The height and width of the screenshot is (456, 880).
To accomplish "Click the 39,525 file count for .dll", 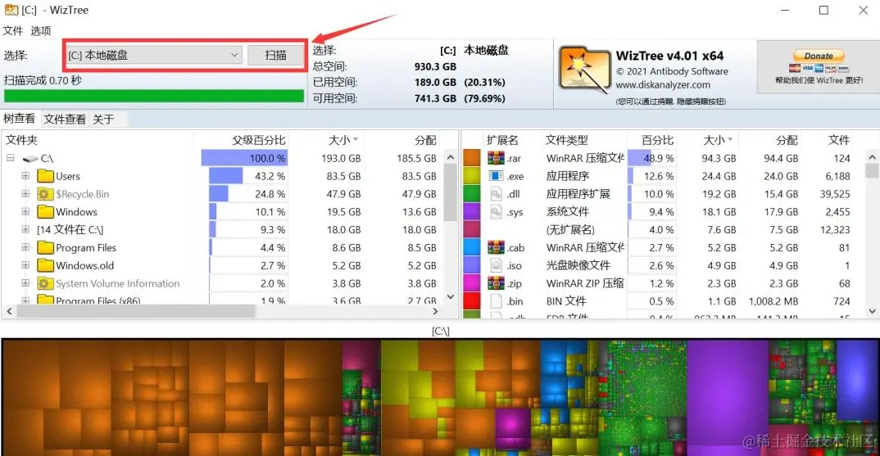I will [835, 194].
